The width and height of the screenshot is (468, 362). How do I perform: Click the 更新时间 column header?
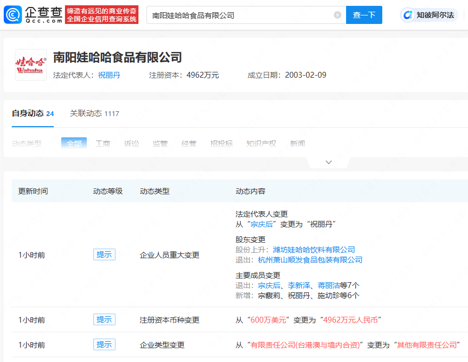33,191
